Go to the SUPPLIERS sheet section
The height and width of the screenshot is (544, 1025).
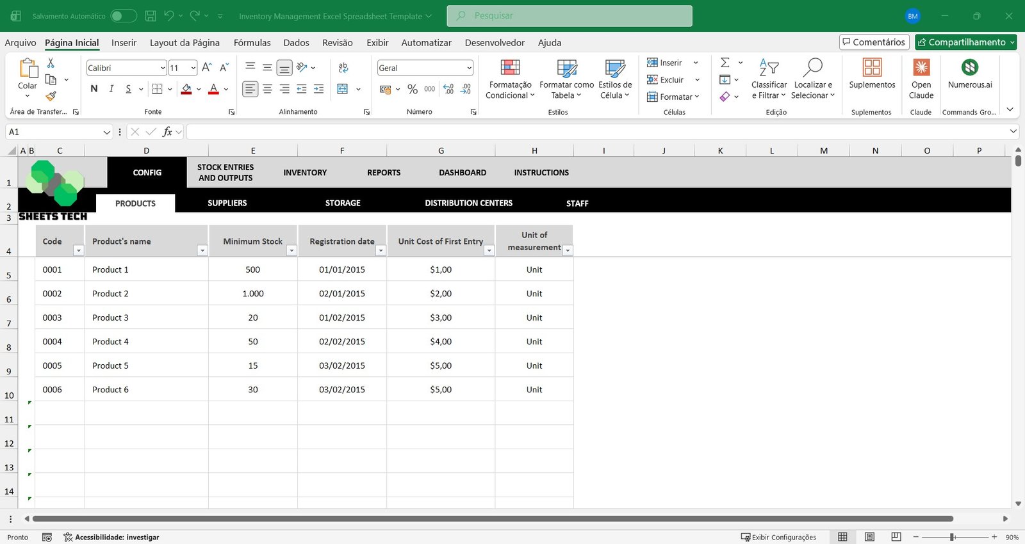(227, 203)
